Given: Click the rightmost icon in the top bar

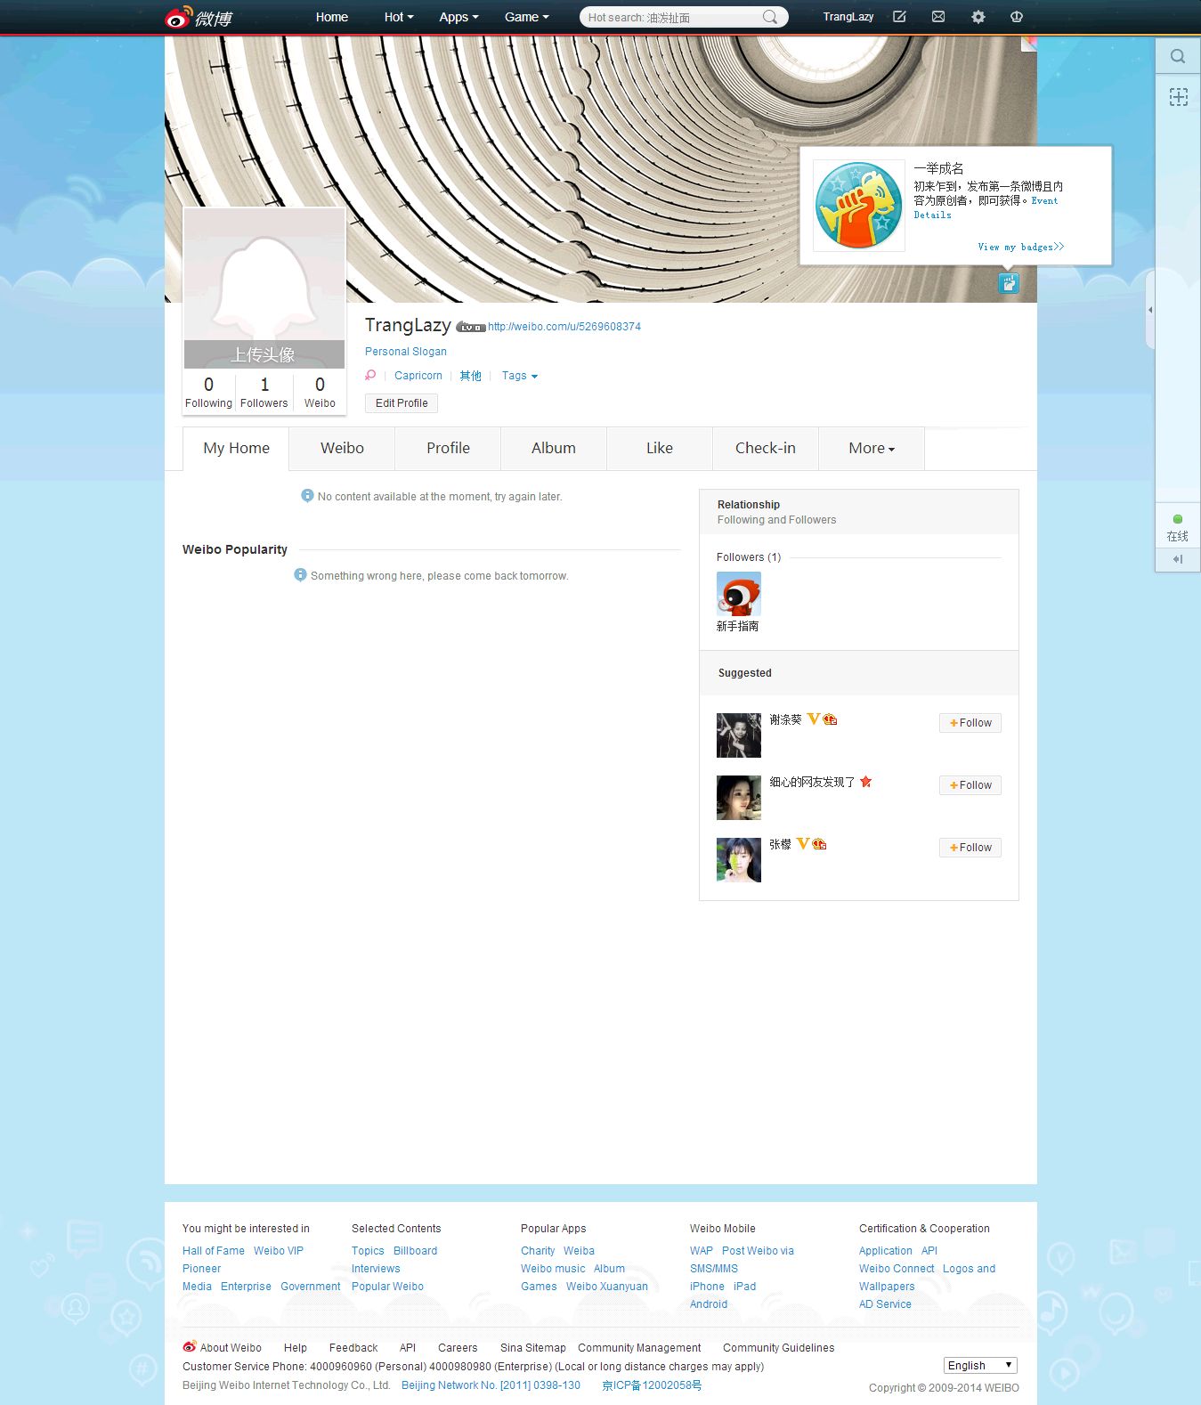Looking at the screenshot, I should (1017, 17).
